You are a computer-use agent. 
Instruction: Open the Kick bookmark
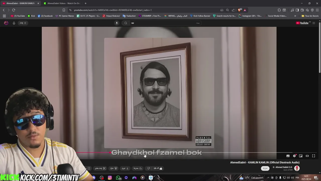[x=31, y=16]
